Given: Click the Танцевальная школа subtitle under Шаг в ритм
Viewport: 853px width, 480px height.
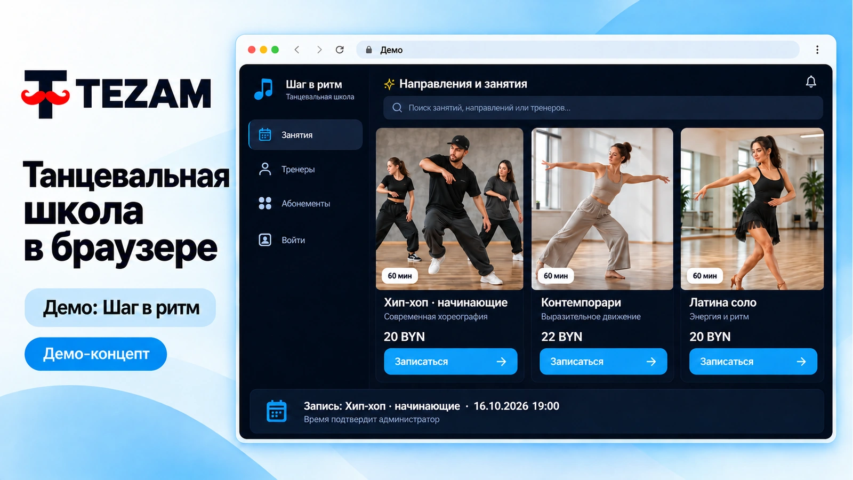Looking at the screenshot, I should point(320,97).
